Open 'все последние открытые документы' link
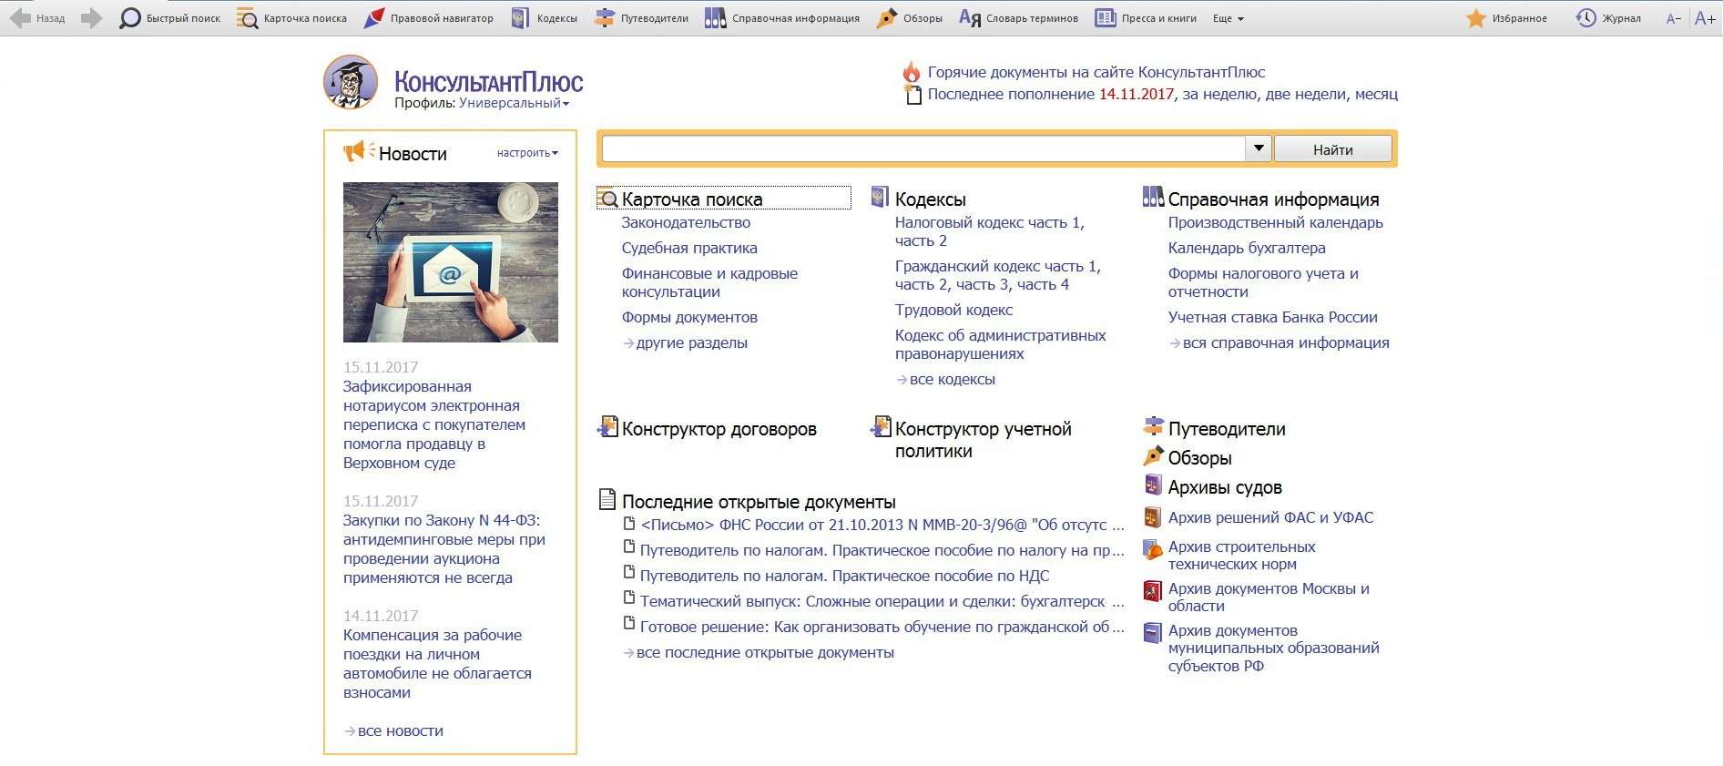This screenshot has height=766, width=1723. click(x=765, y=652)
